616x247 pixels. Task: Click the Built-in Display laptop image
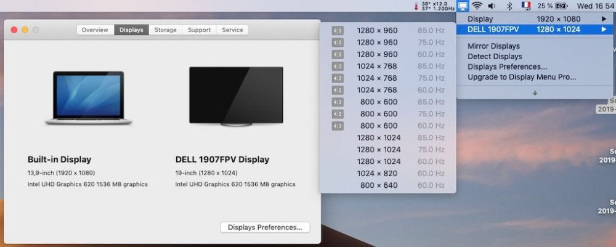pos(88,98)
